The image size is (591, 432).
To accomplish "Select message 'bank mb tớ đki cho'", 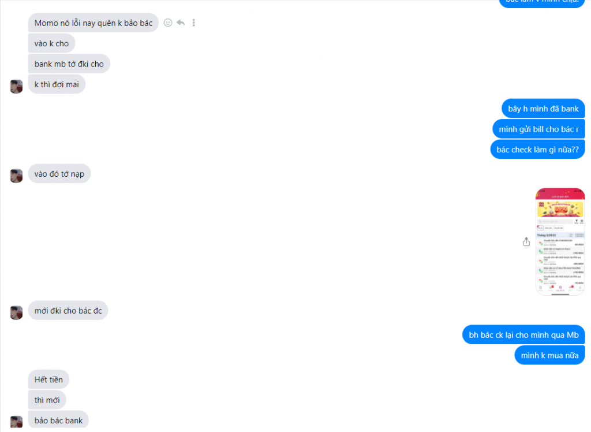I will pos(69,64).
